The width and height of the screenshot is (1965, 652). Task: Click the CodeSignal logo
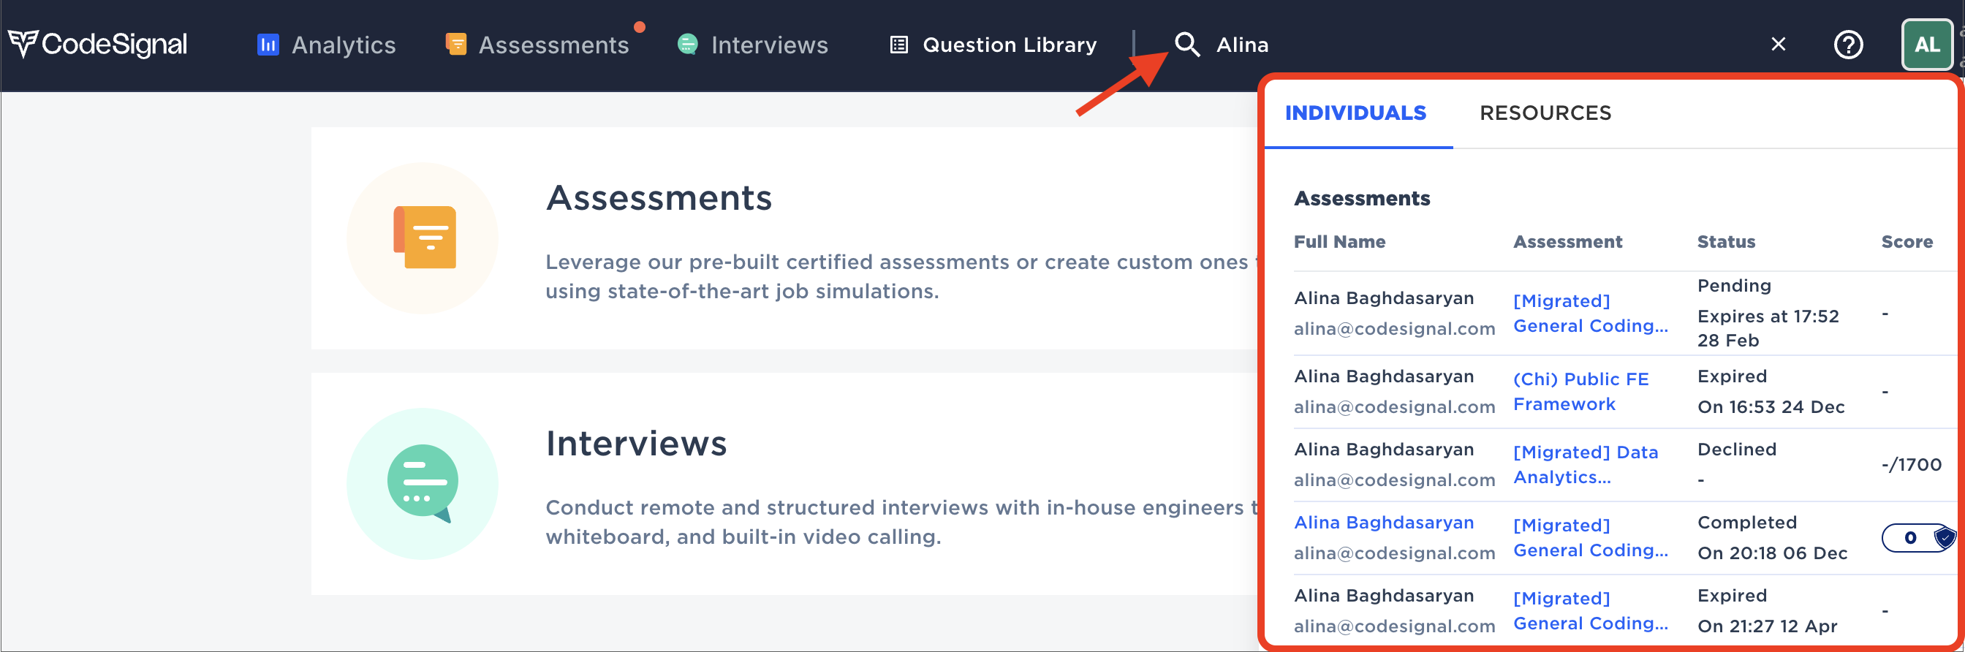pyautogui.click(x=98, y=45)
